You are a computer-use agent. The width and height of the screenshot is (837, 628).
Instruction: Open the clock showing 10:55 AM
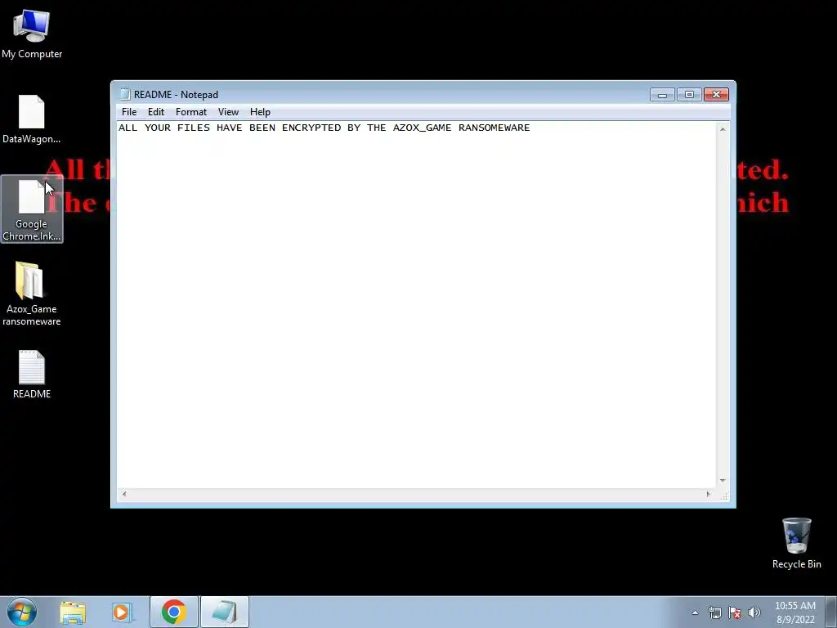pos(795,612)
